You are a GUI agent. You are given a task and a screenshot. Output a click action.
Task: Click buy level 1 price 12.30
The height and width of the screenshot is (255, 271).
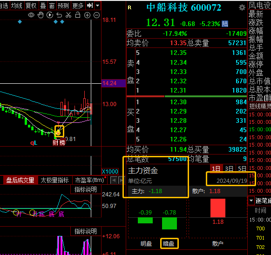[178, 102]
